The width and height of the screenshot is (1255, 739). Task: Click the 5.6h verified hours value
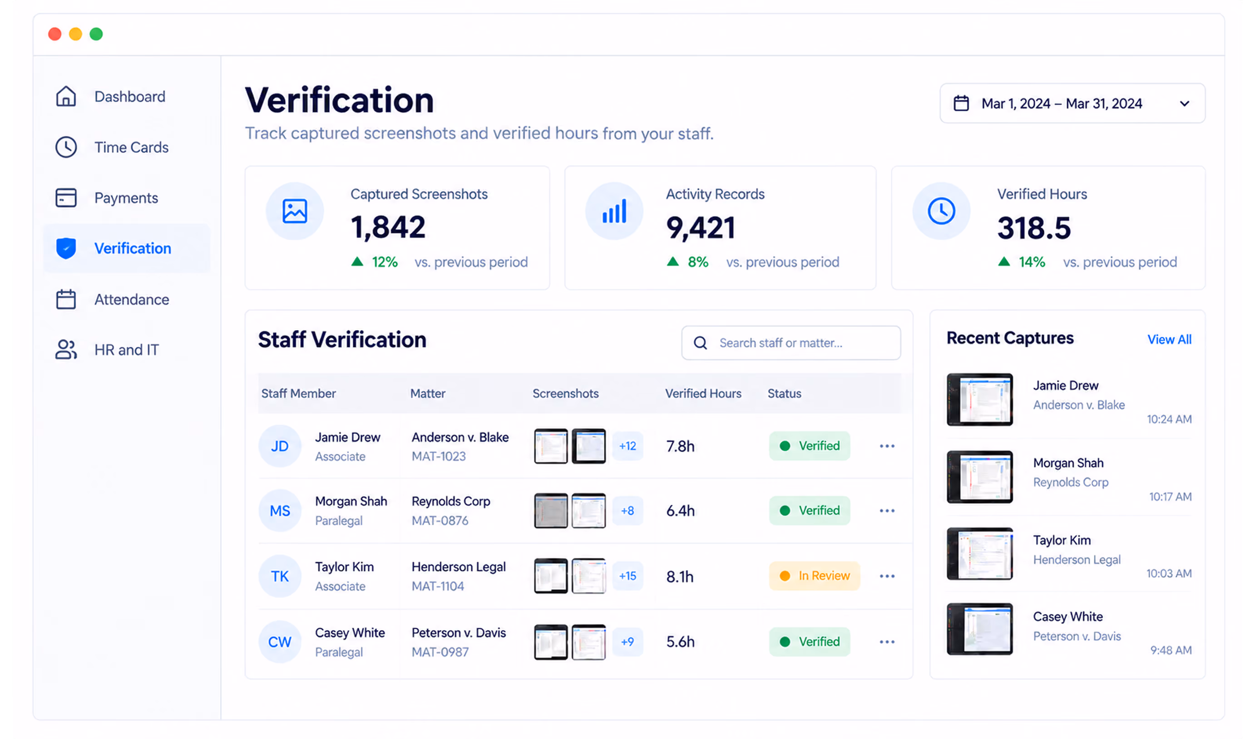pyautogui.click(x=680, y=642)
